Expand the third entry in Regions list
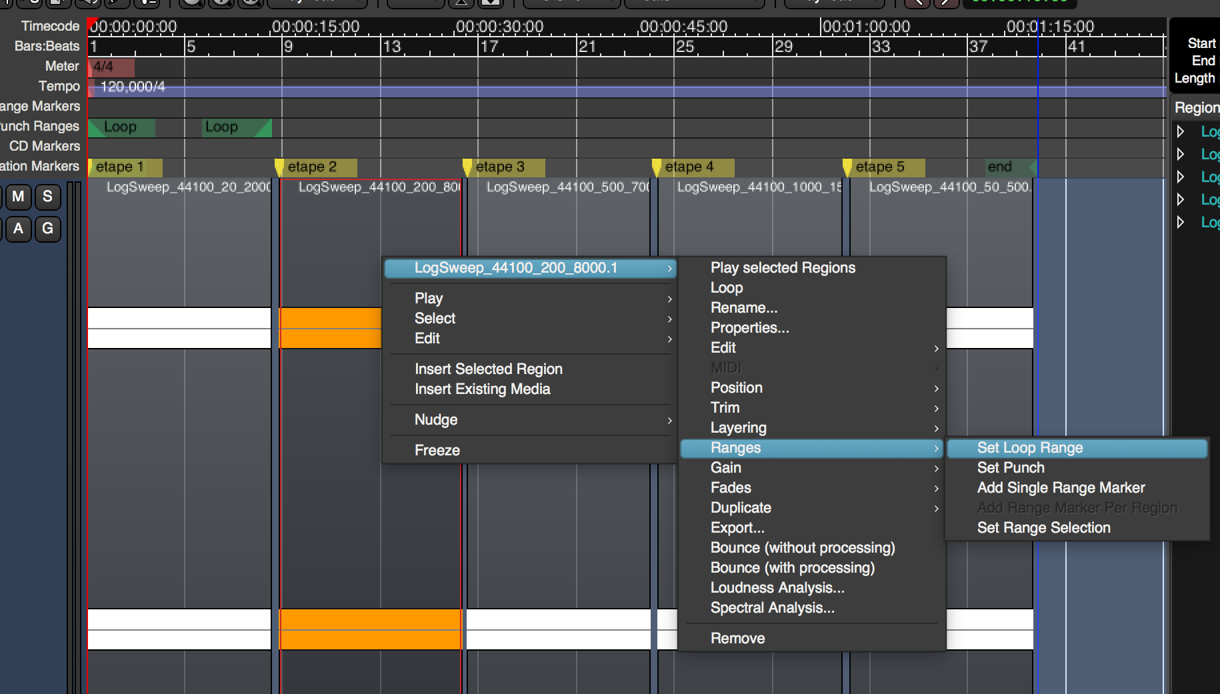1220x694 pixels. point(1181,177)
